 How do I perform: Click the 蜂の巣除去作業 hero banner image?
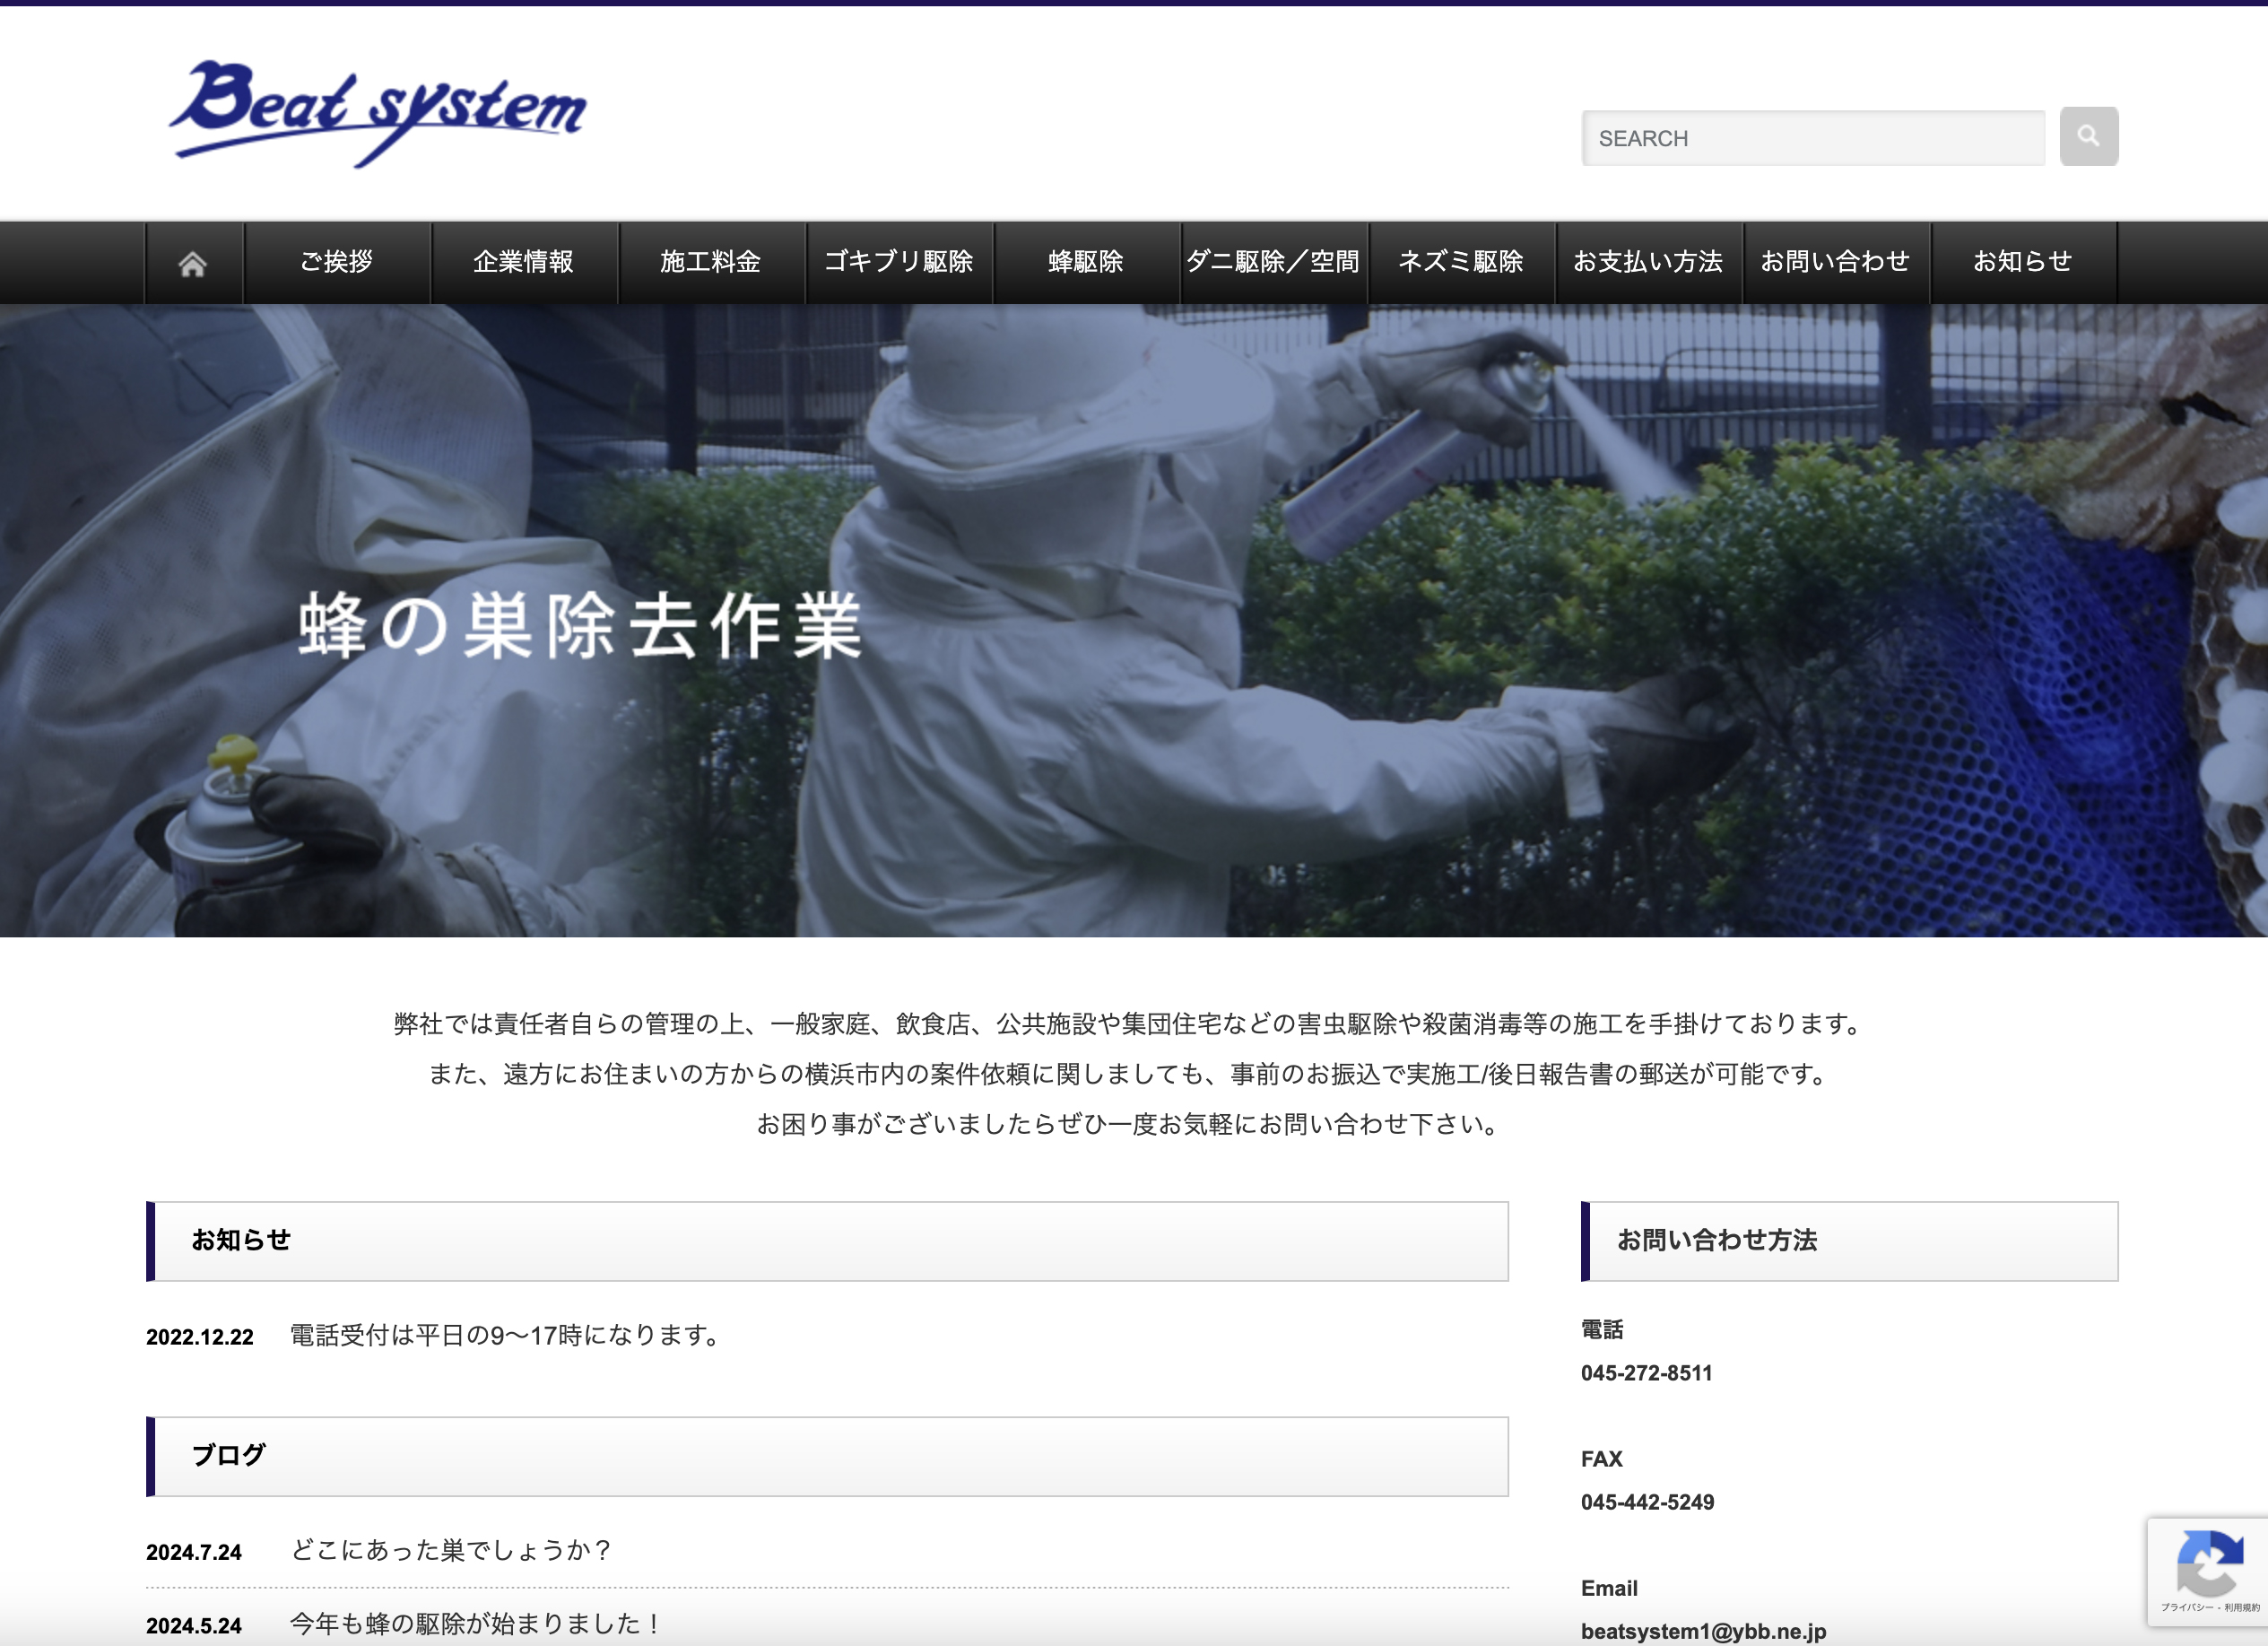coord(1134,620)
